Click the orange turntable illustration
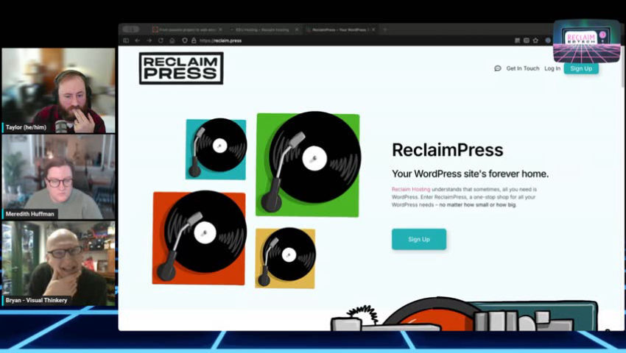 [x=200, y=238]
